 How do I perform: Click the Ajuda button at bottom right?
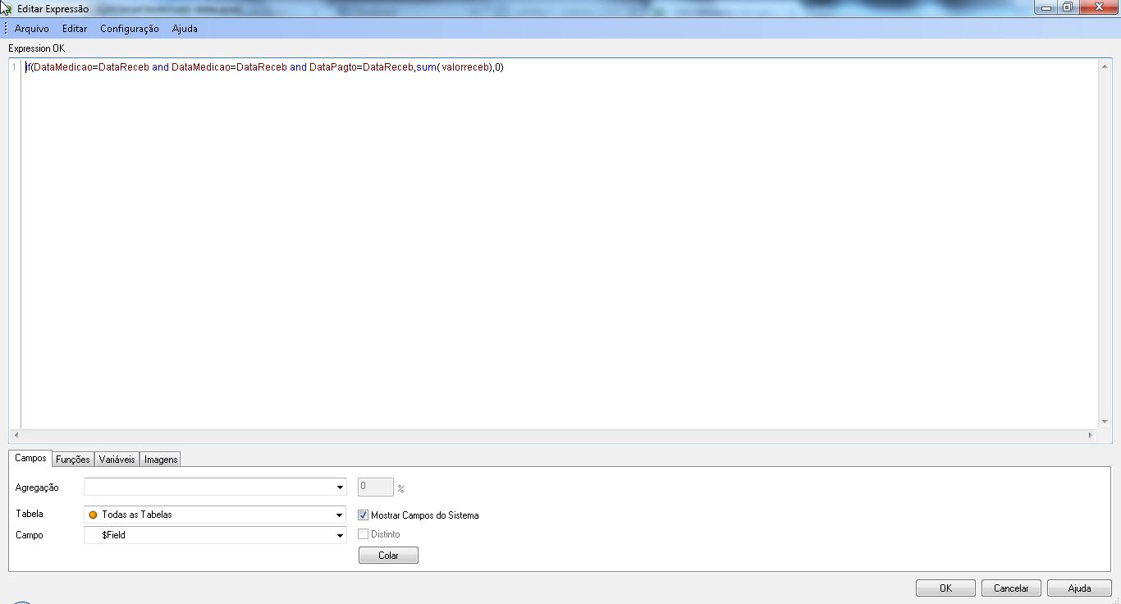tap(1079, 588)
